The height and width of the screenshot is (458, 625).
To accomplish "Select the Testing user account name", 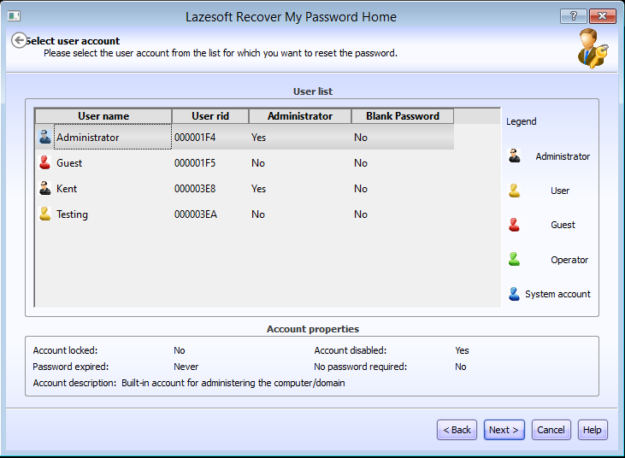I will (72, 214).
